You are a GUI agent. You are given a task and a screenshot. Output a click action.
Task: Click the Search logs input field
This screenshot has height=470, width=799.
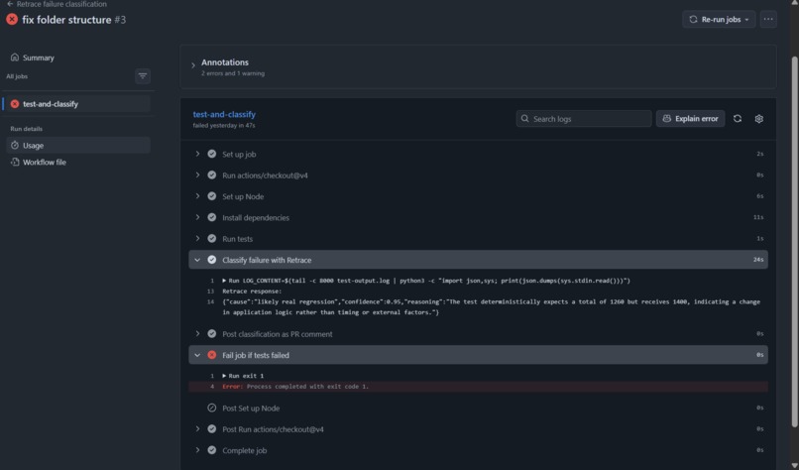584,119
